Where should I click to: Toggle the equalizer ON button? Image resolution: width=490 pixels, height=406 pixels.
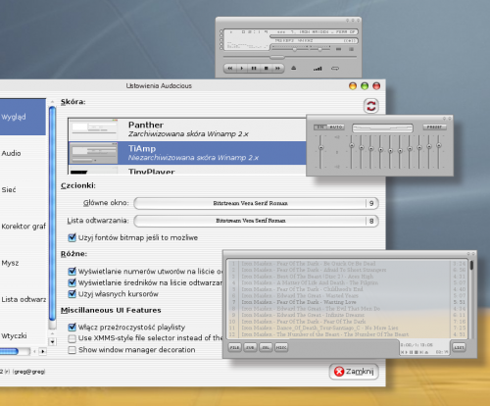(x=320, y=127)
